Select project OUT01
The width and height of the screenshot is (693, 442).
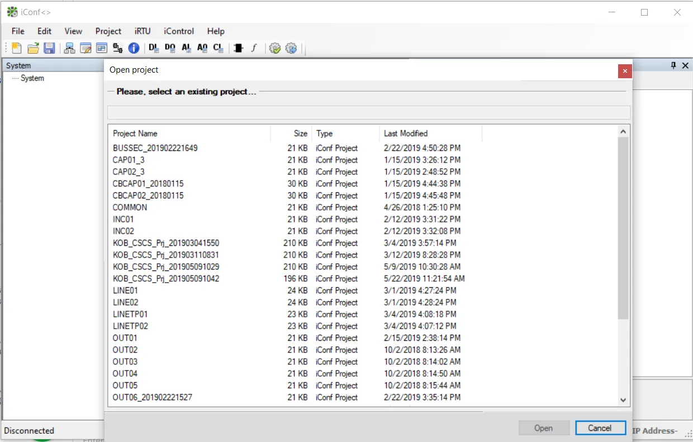pyautogui.click(x=125, y=338)
